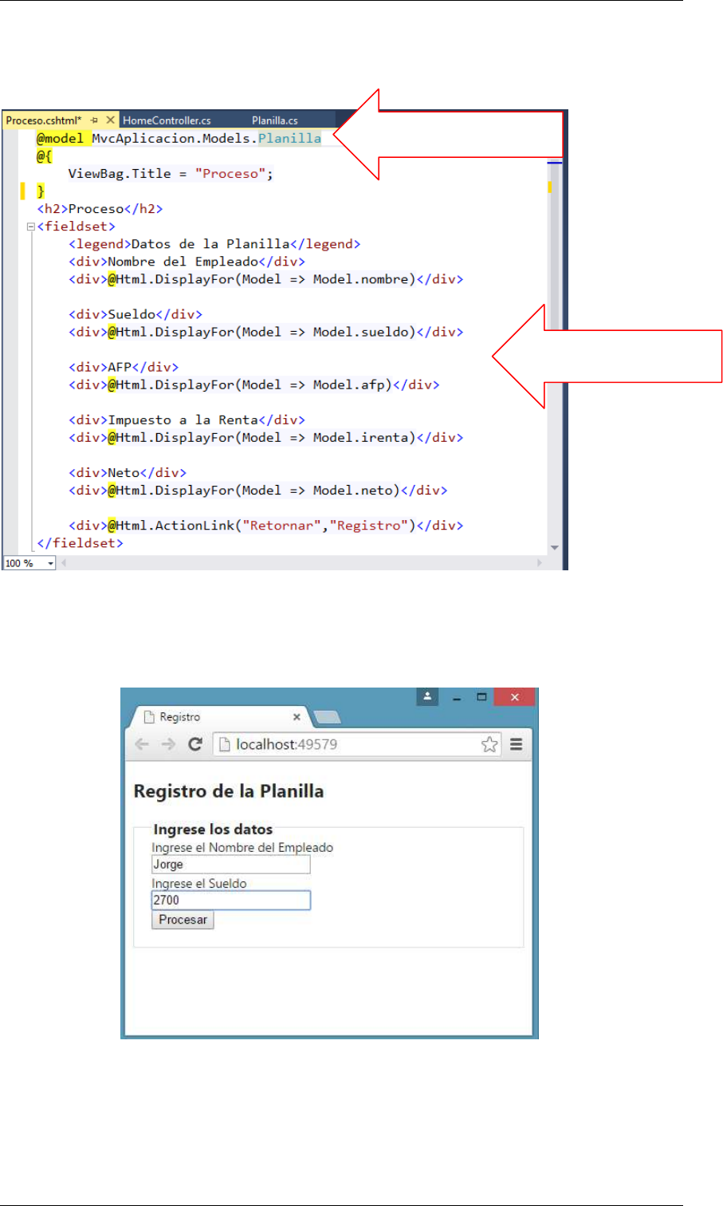Screen dimensions: 723x1206
Task: Open the HomeController.cs tab
Action: 167,120
